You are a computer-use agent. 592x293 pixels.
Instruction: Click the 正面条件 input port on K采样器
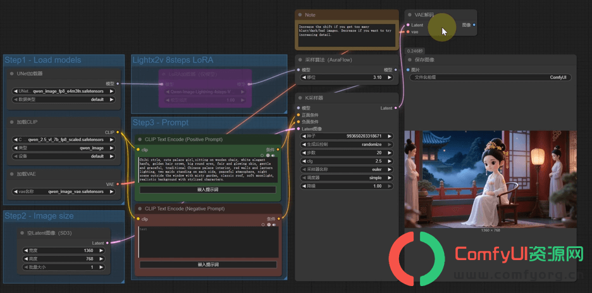(x=299, y=115)
